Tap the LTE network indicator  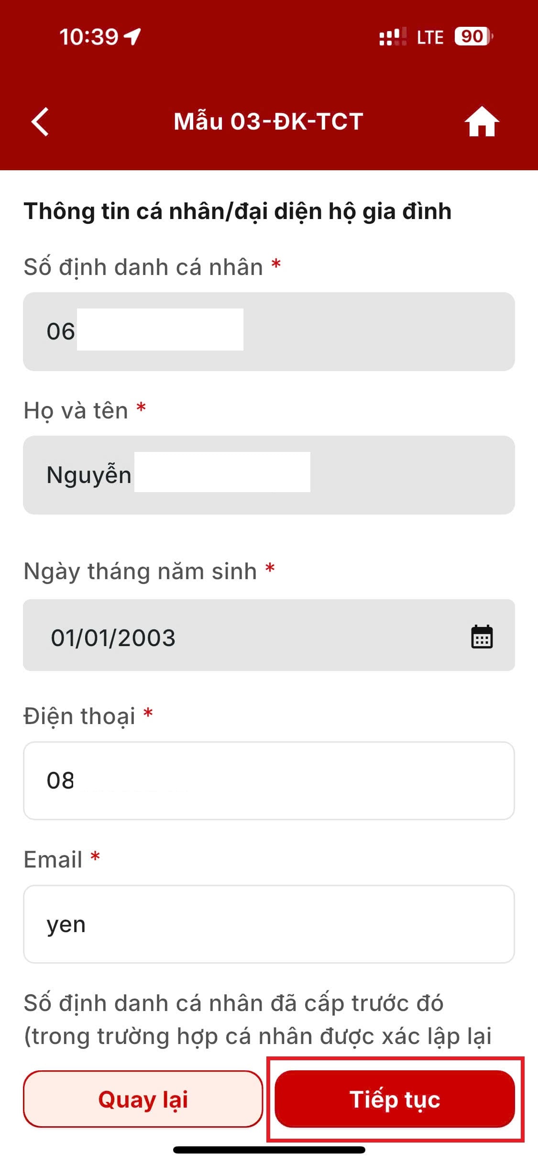[x=430, y=37]
